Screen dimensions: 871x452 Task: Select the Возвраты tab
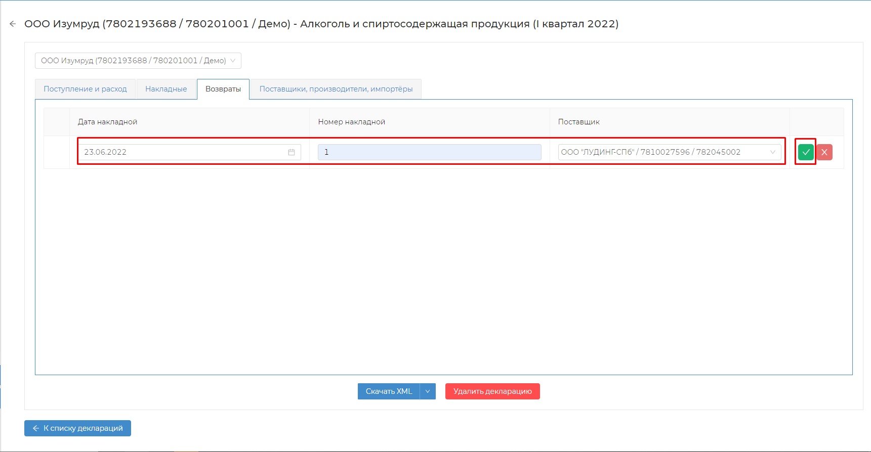point(223,89)
